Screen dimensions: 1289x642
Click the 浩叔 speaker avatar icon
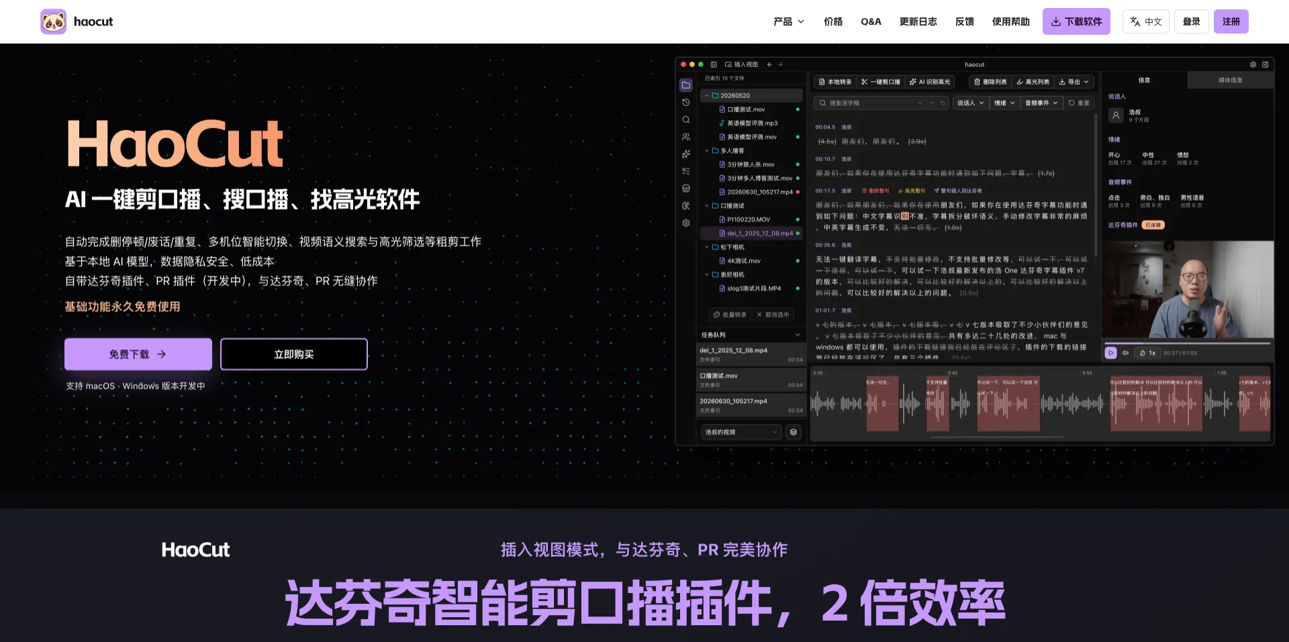1116,115
